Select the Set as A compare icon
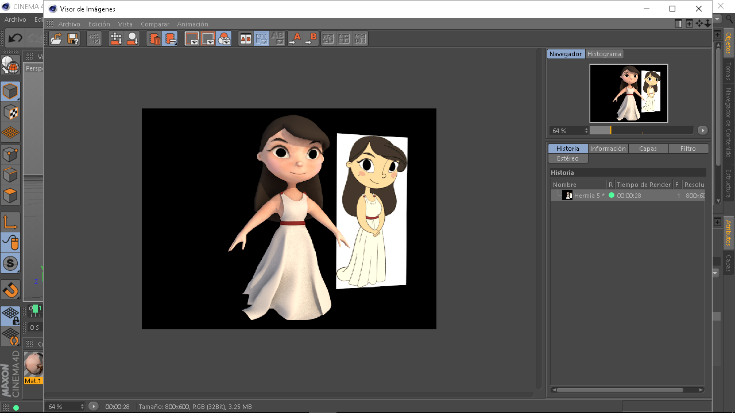 point(295,39)
